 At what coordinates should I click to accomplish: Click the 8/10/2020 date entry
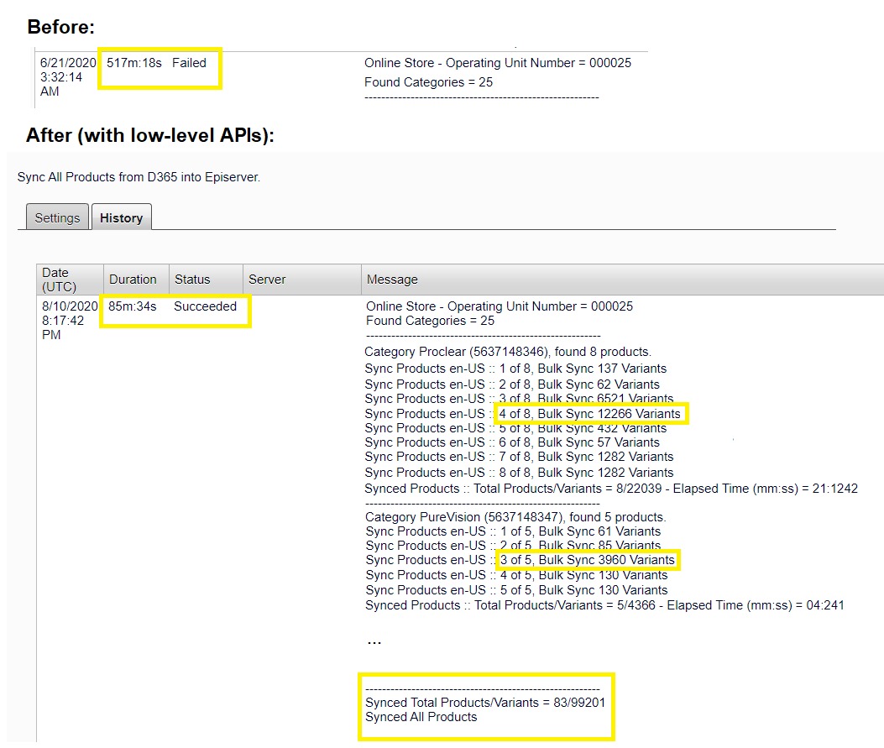69,306
